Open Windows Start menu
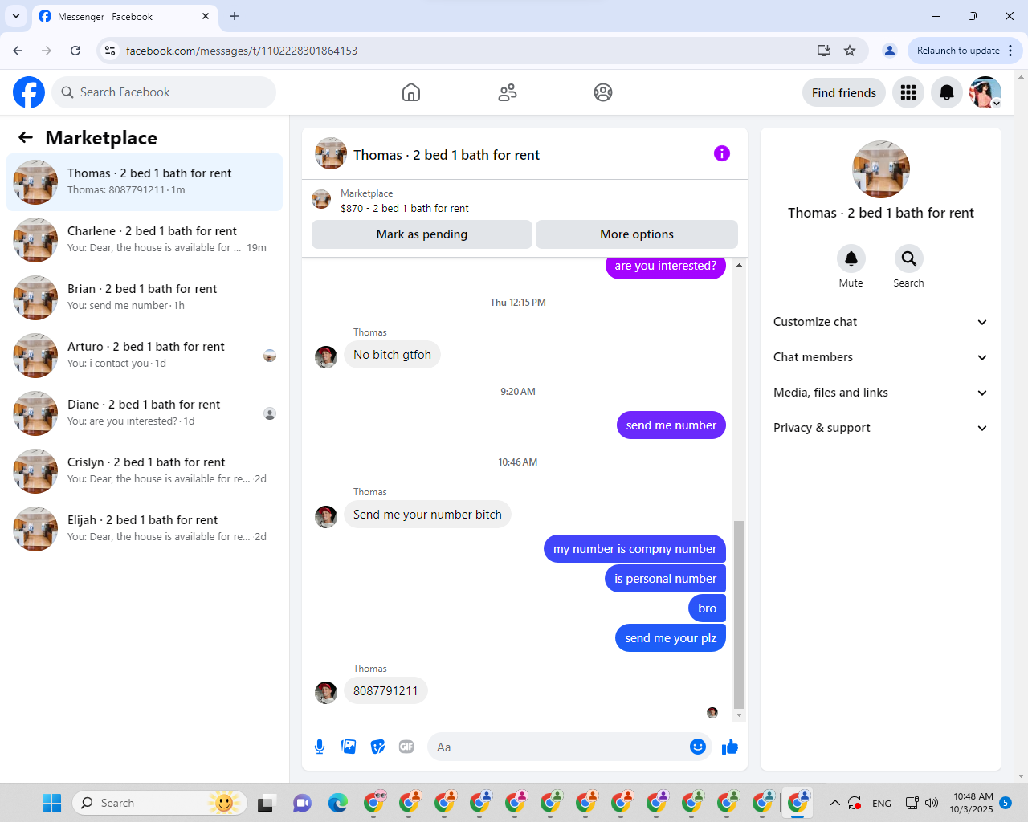 click(51, 803)
